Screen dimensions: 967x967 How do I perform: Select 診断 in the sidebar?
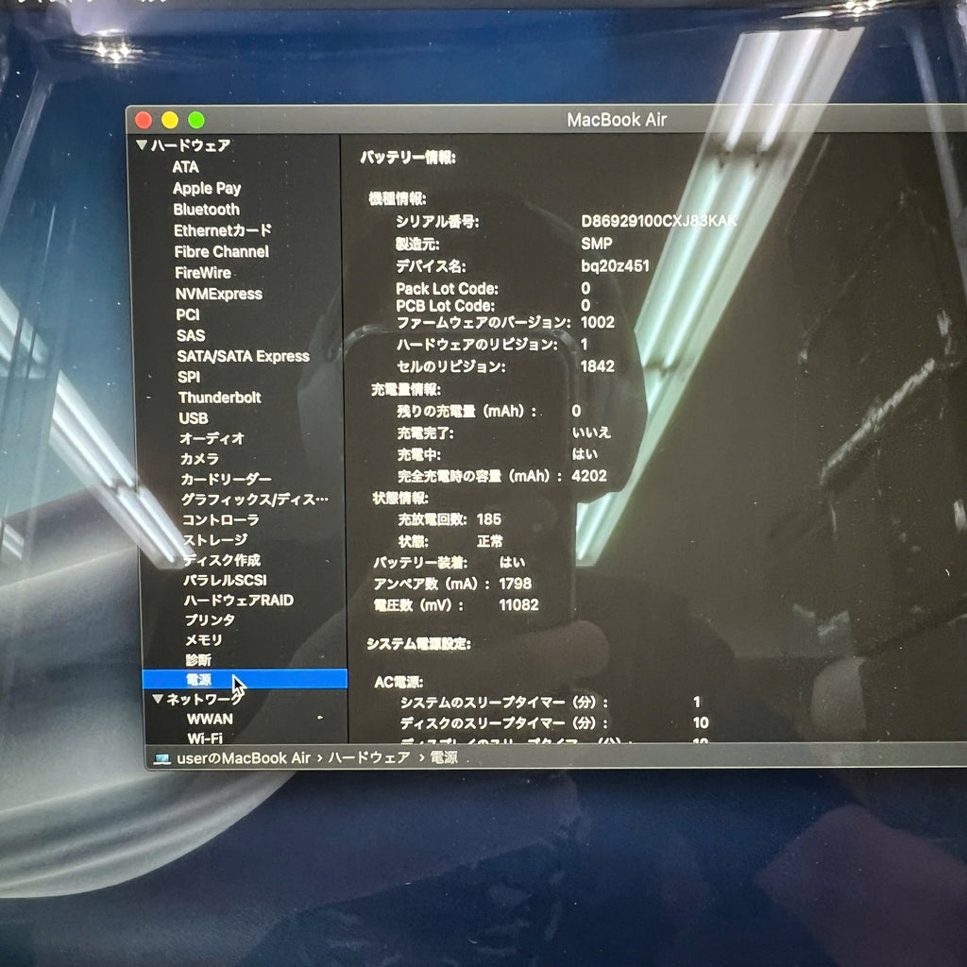tap(198, 660)
